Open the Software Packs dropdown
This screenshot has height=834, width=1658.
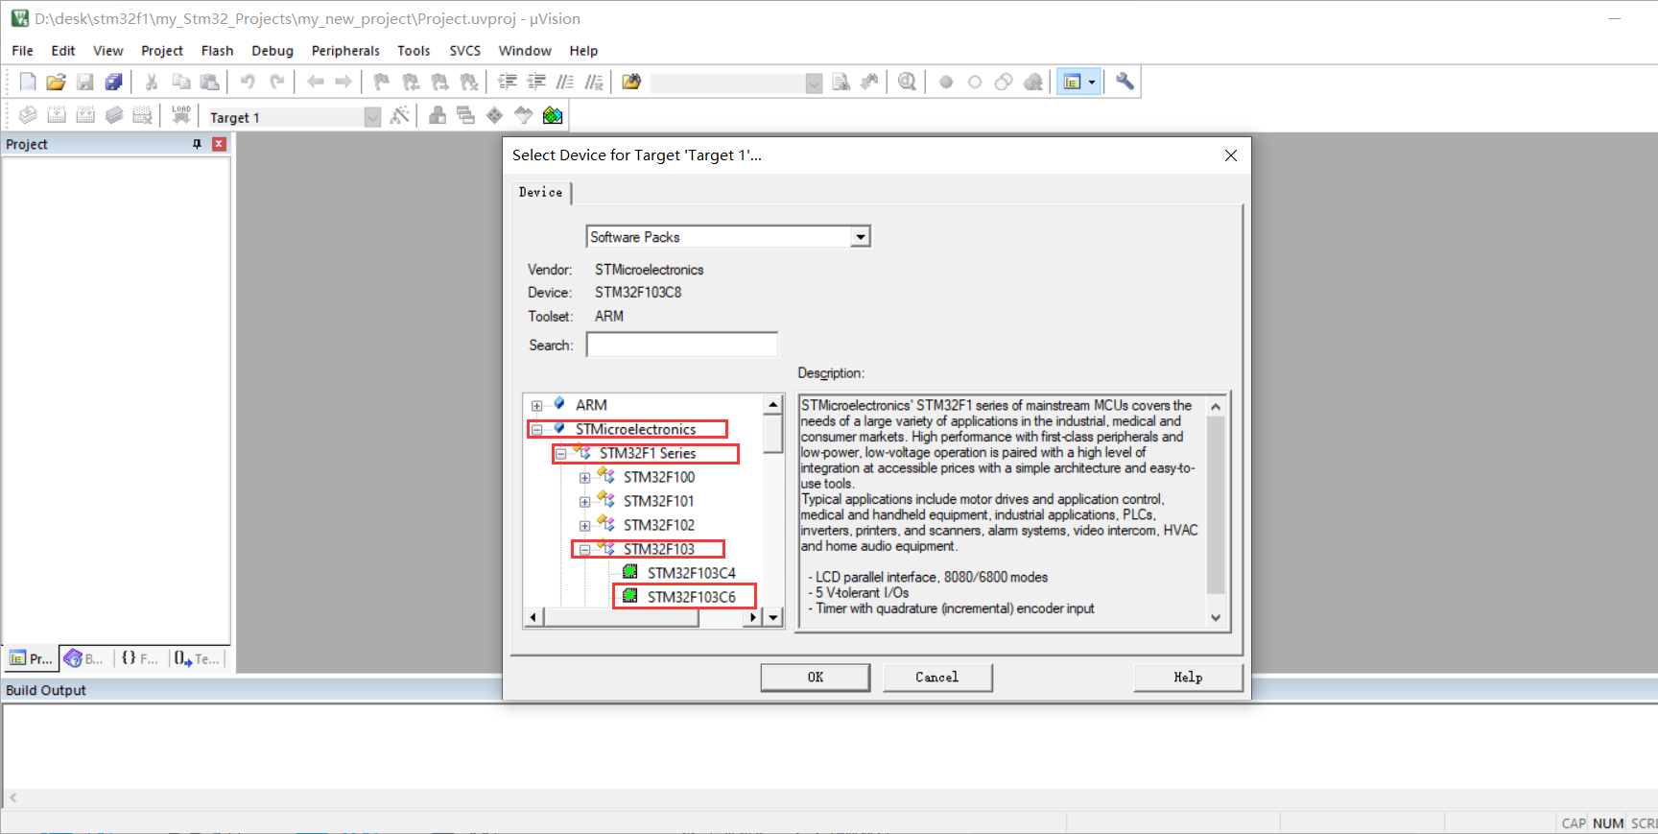tap(861, 237)
